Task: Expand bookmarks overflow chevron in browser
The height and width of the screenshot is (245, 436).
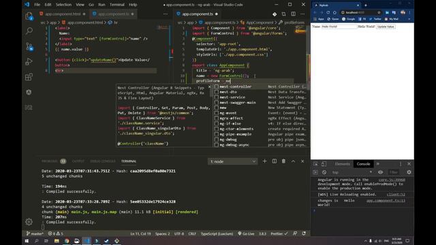Action: pyautogui.click(x=409, y=19)
